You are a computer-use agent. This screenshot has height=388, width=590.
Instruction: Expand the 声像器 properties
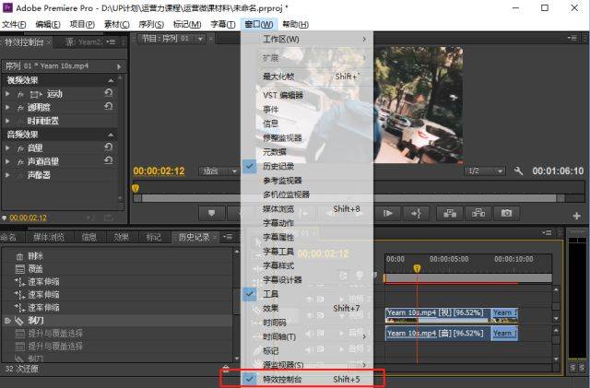(x=7, y=175)
